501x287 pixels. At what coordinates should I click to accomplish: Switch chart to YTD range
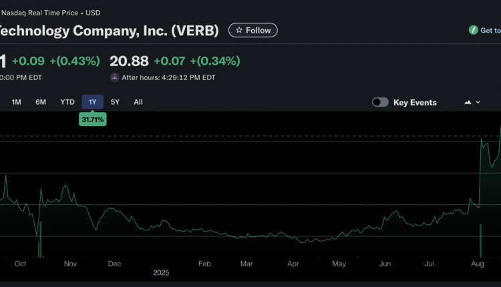pyautogui.click(x=67, y=102)
